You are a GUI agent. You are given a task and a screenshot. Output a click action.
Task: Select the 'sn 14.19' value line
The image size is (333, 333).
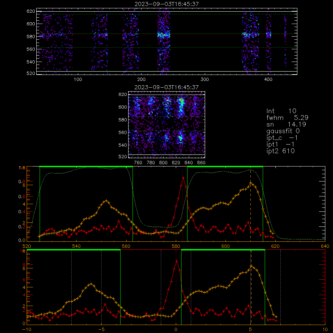tap(286, 124)
